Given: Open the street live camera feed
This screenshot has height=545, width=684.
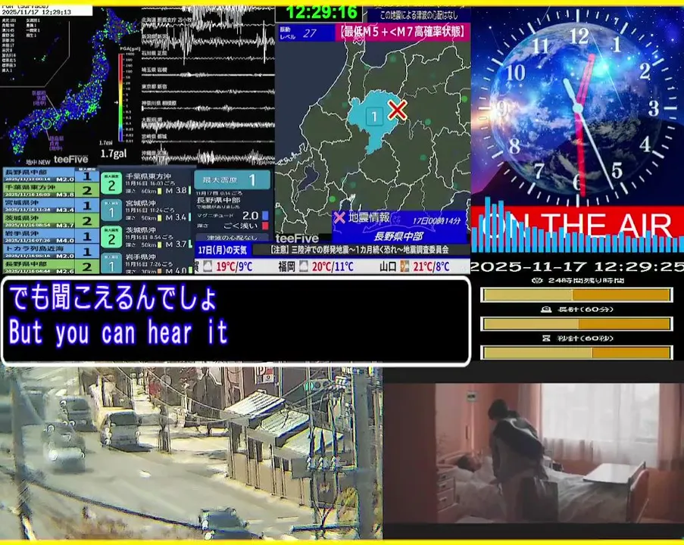Looking at the screenshot, I should point(191,453).
